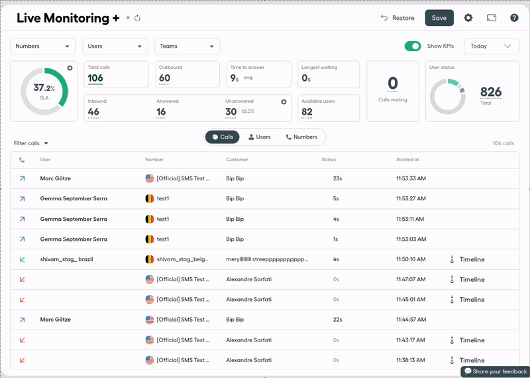Click the phone icon in table header

(x=22, y=160)
